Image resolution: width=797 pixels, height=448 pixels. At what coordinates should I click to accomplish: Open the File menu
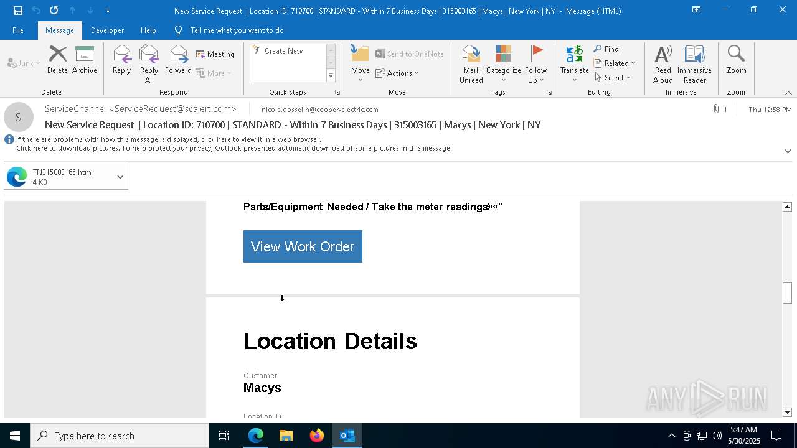(18, 30)
